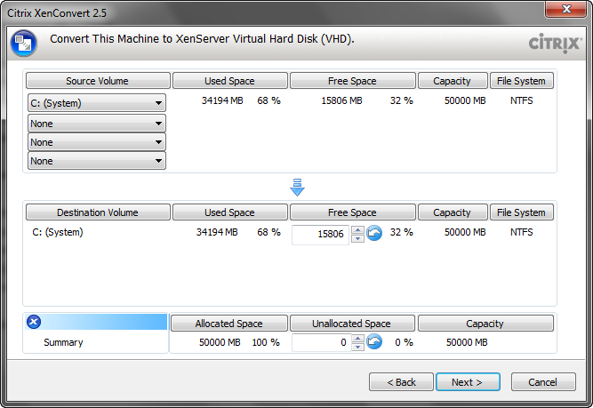This screenshot has height=408, width=593.
Task: Cancel the conversion wizard
Action: coord(543,382)
